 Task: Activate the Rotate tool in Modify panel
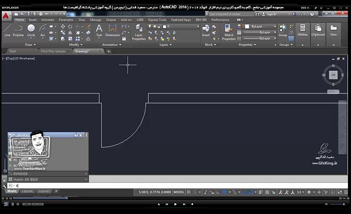pos(70,27)
